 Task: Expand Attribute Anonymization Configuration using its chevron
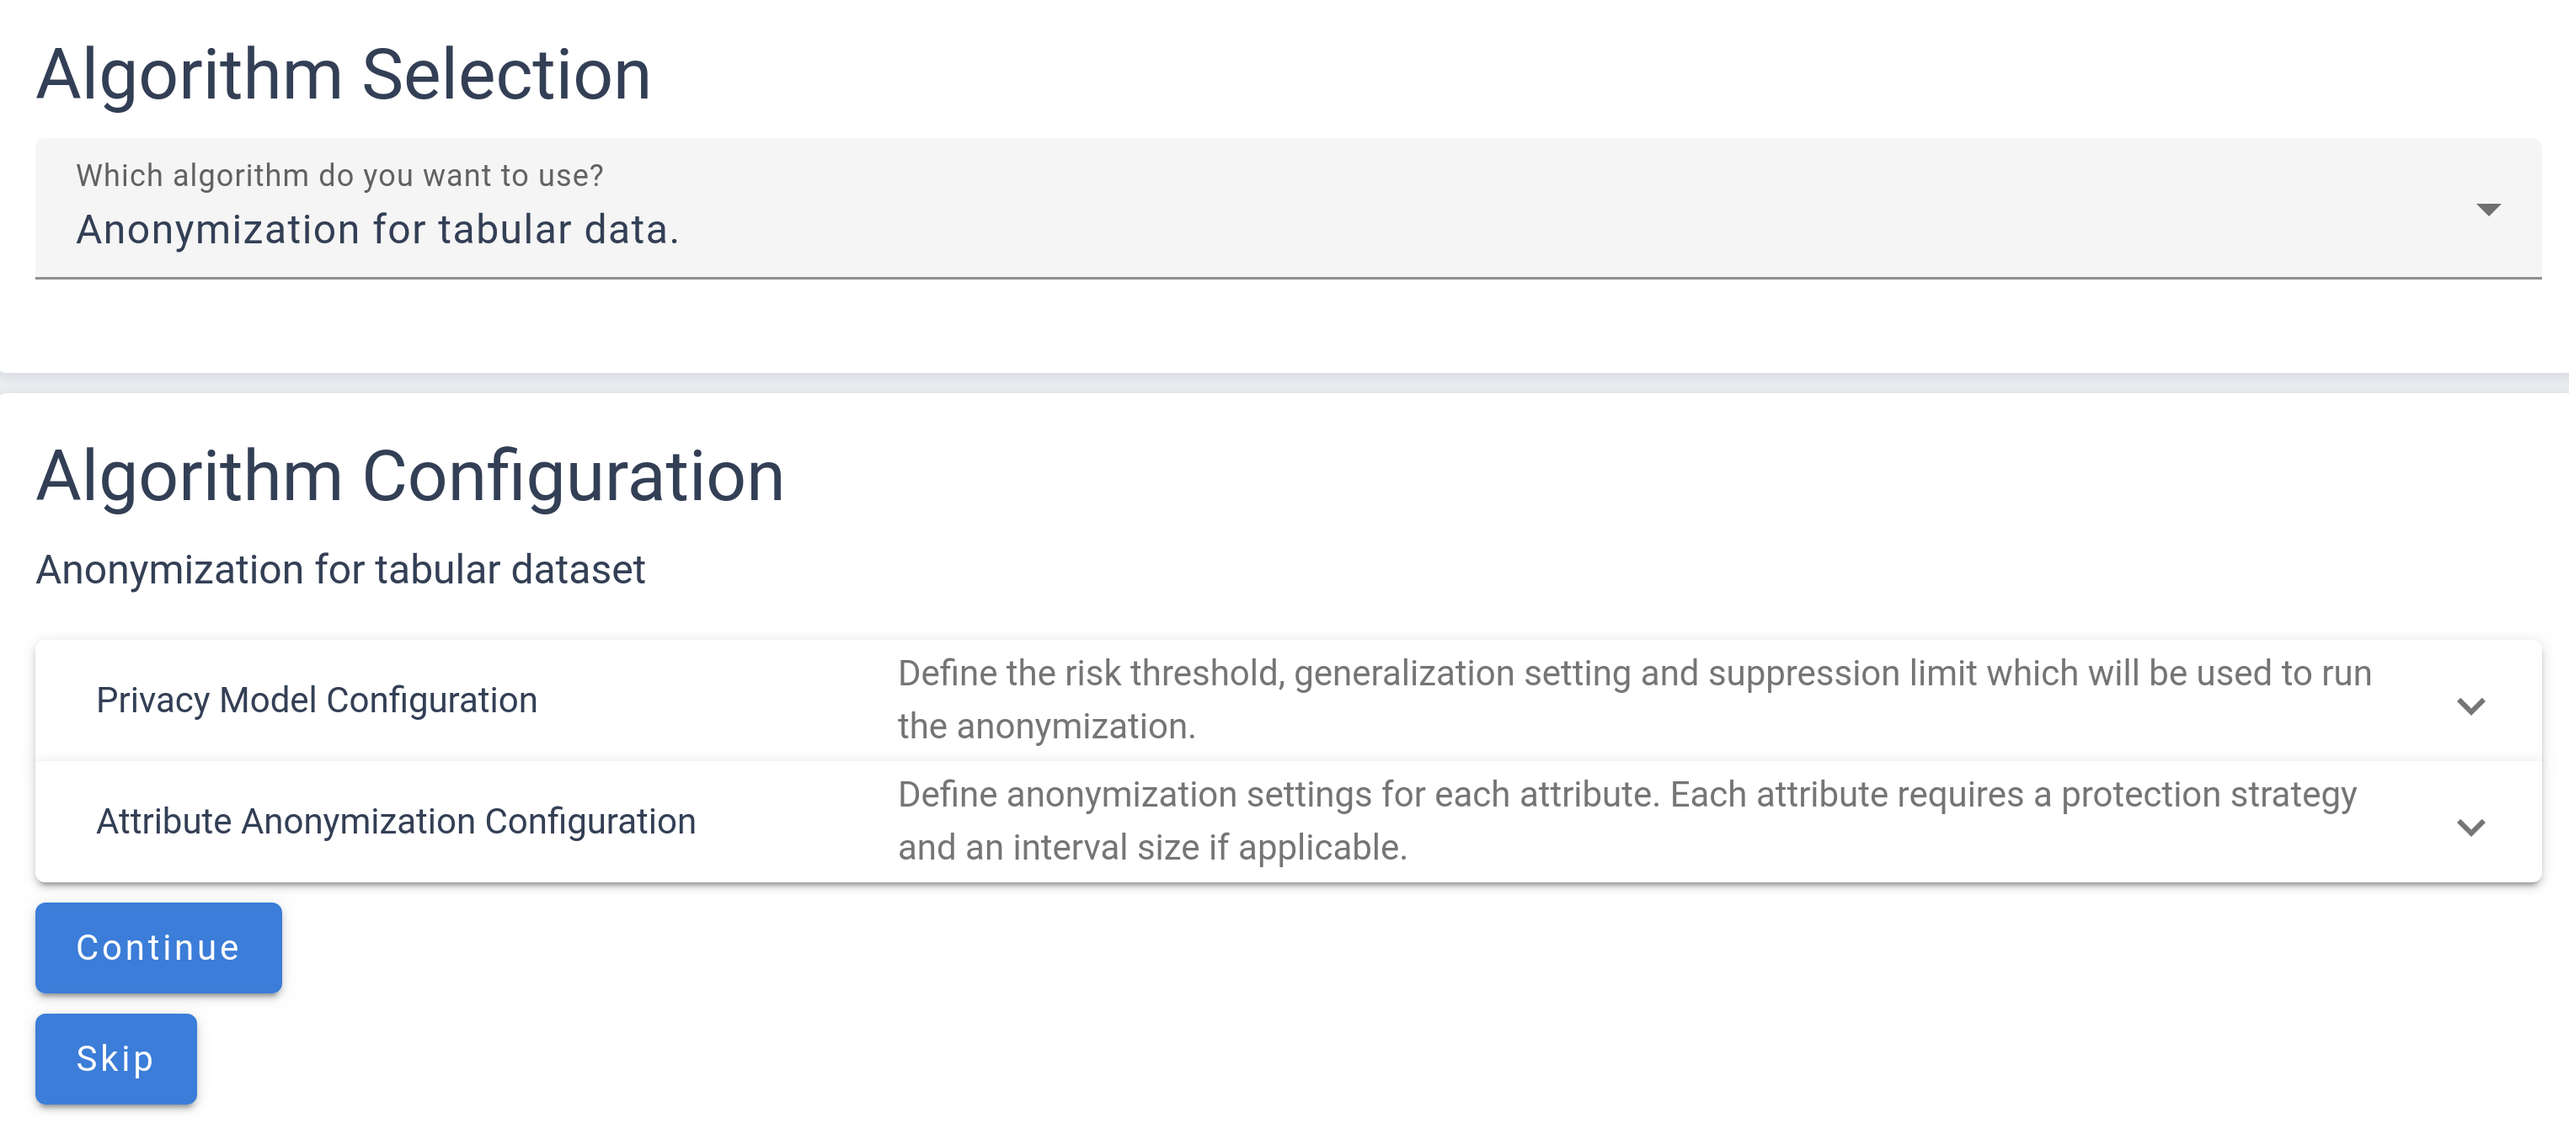point(2470,827)
